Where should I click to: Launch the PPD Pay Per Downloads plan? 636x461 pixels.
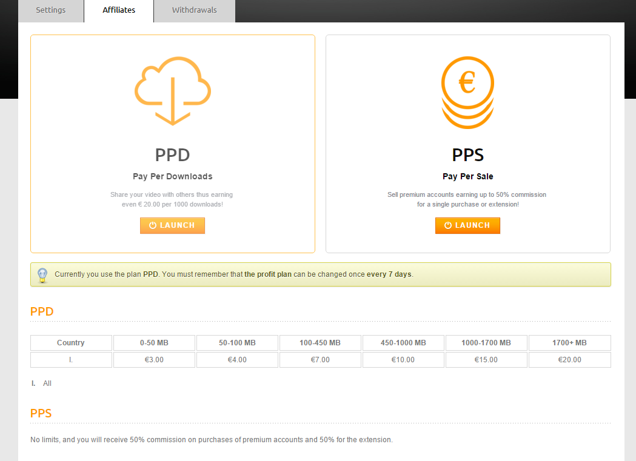point(172,225)
